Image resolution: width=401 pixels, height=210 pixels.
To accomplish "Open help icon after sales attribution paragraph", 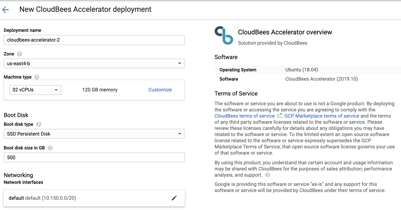I will point(268,175).
